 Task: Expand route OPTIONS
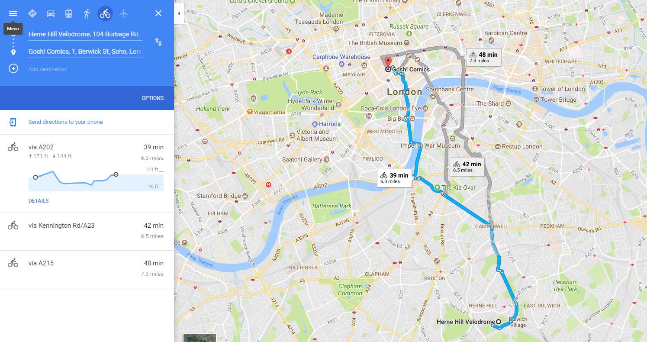[153, 98]
